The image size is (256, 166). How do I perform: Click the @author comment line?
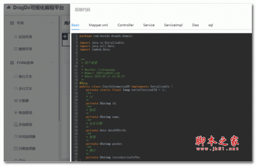[98, 70]
